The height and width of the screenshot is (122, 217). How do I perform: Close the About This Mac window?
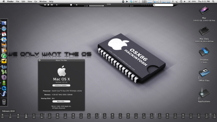39,60
